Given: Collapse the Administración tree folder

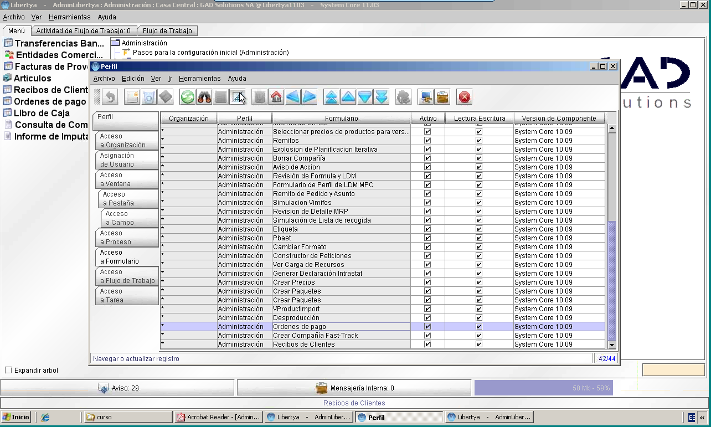Looking at the screenshot, I should [x=115, y=43].
